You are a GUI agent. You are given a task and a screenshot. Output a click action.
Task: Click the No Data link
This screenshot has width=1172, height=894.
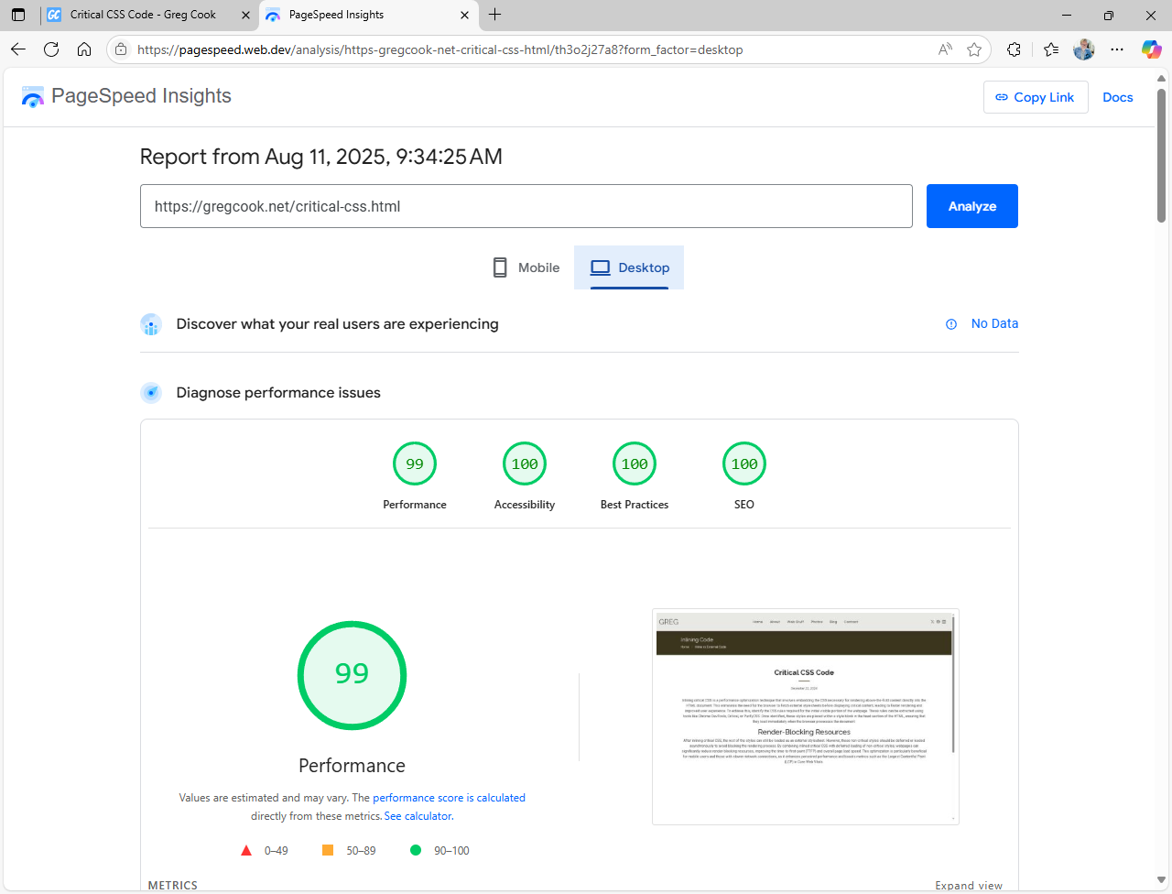(x=994, y=323)
